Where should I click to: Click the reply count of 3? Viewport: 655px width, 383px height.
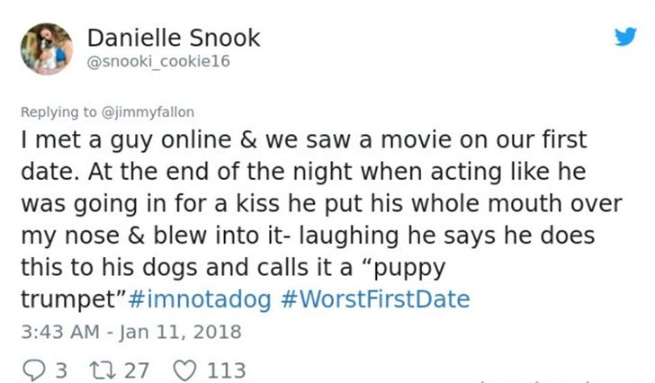(x=61, y=370)
